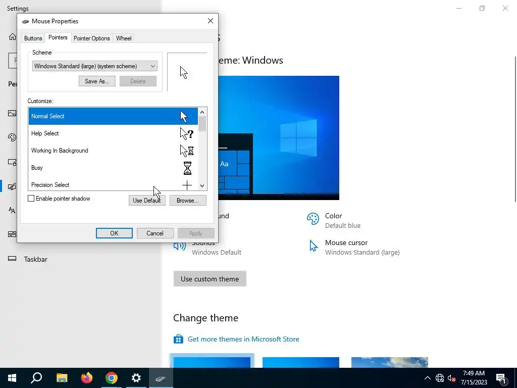Open the Color Default blue setting
Image resolution: width=517 pixels, height=388 pixels.
click(343, 221)
